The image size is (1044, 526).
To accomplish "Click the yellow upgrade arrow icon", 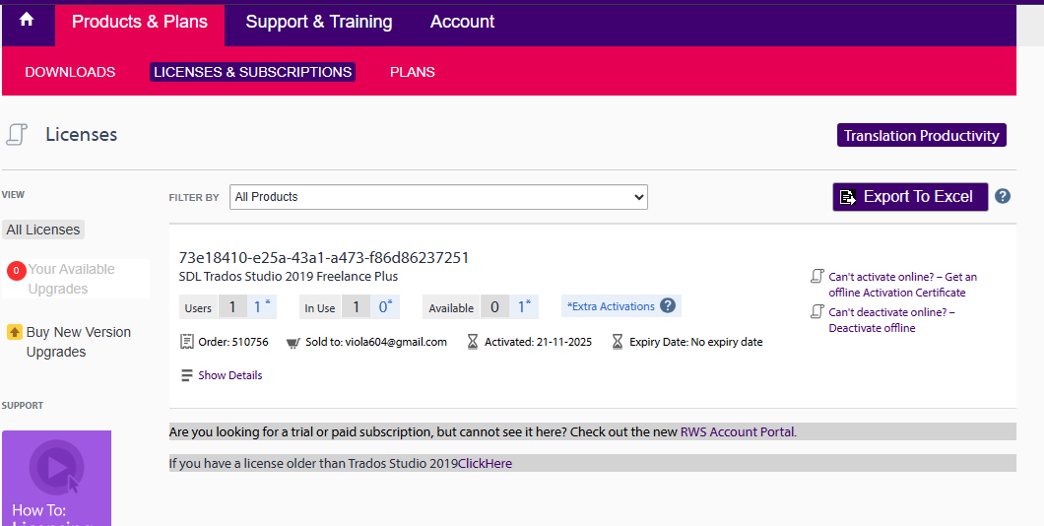I will tap(15, 332).
